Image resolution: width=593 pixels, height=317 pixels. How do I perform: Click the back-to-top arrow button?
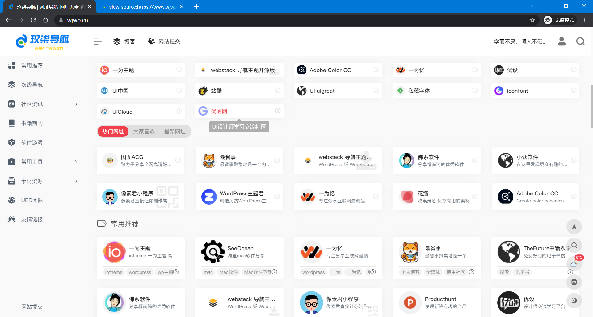(574, 227)
